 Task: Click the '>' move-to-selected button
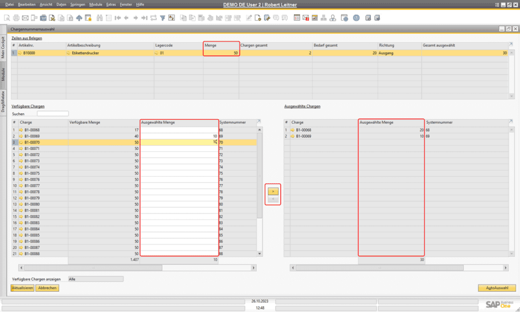273,191
